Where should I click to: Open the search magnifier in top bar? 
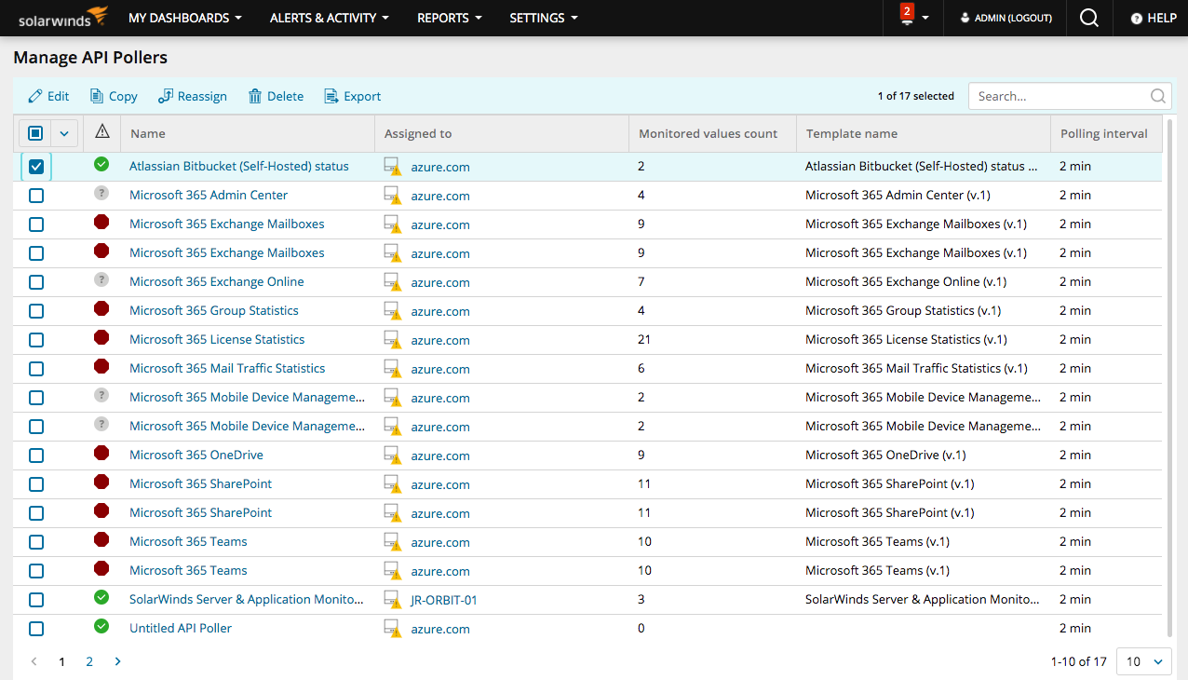click(1089, 18)
